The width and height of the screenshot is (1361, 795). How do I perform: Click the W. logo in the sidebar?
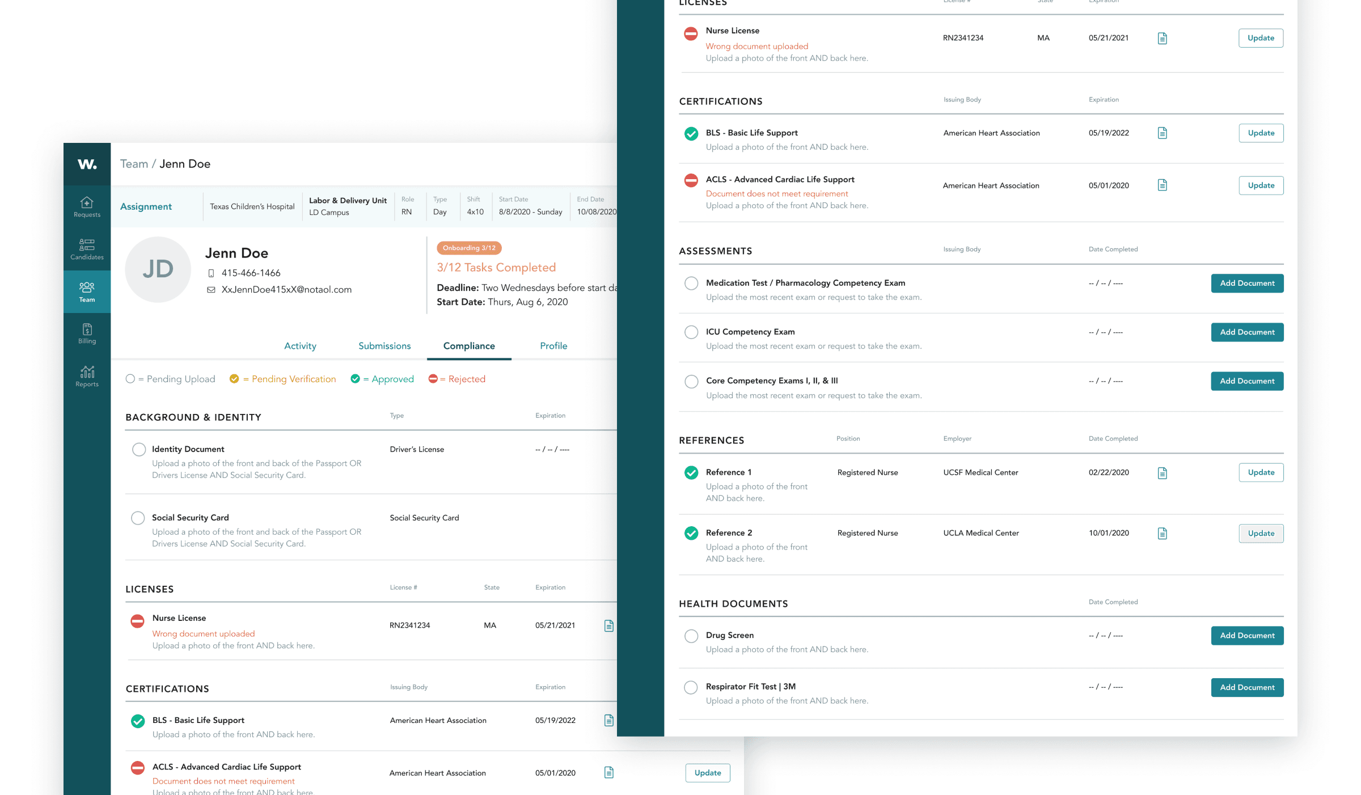pyautogui.click(x=87, y=164)
